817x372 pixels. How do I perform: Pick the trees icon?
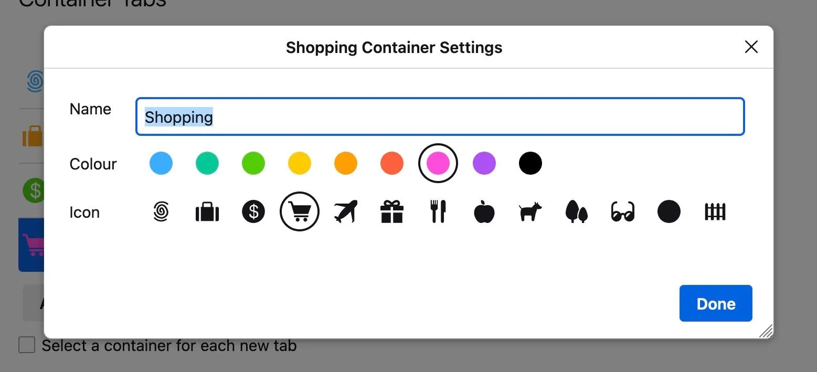(x=577, y=212)
